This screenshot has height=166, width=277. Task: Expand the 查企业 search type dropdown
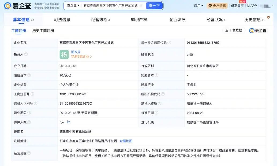point(73,6)
